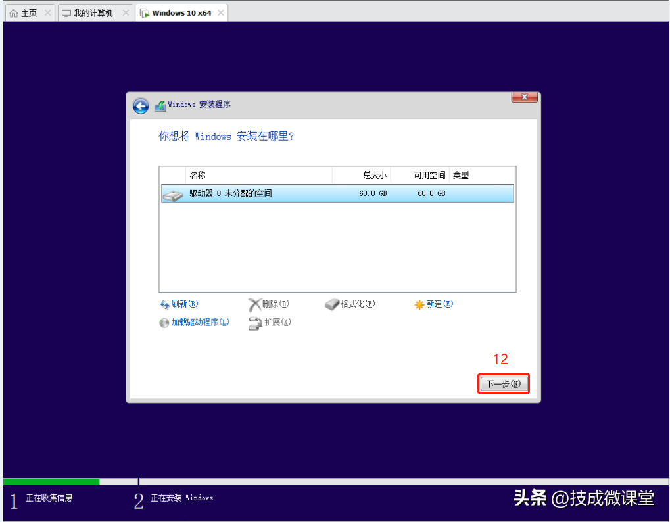The height and width of the screenshot is (522, 670).
Task: Close the Windows 10 x64 tab
Action: click(220, 12)
